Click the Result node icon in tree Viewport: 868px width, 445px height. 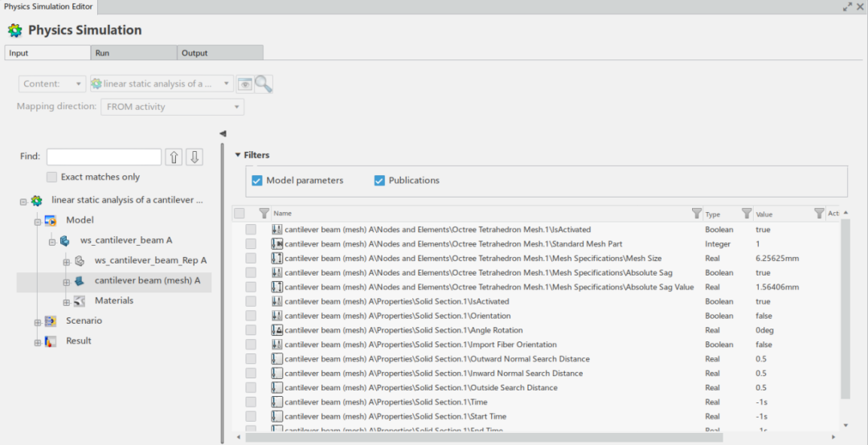pos(51,341)
